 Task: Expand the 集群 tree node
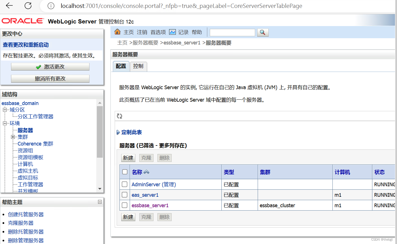coord(13,137)
